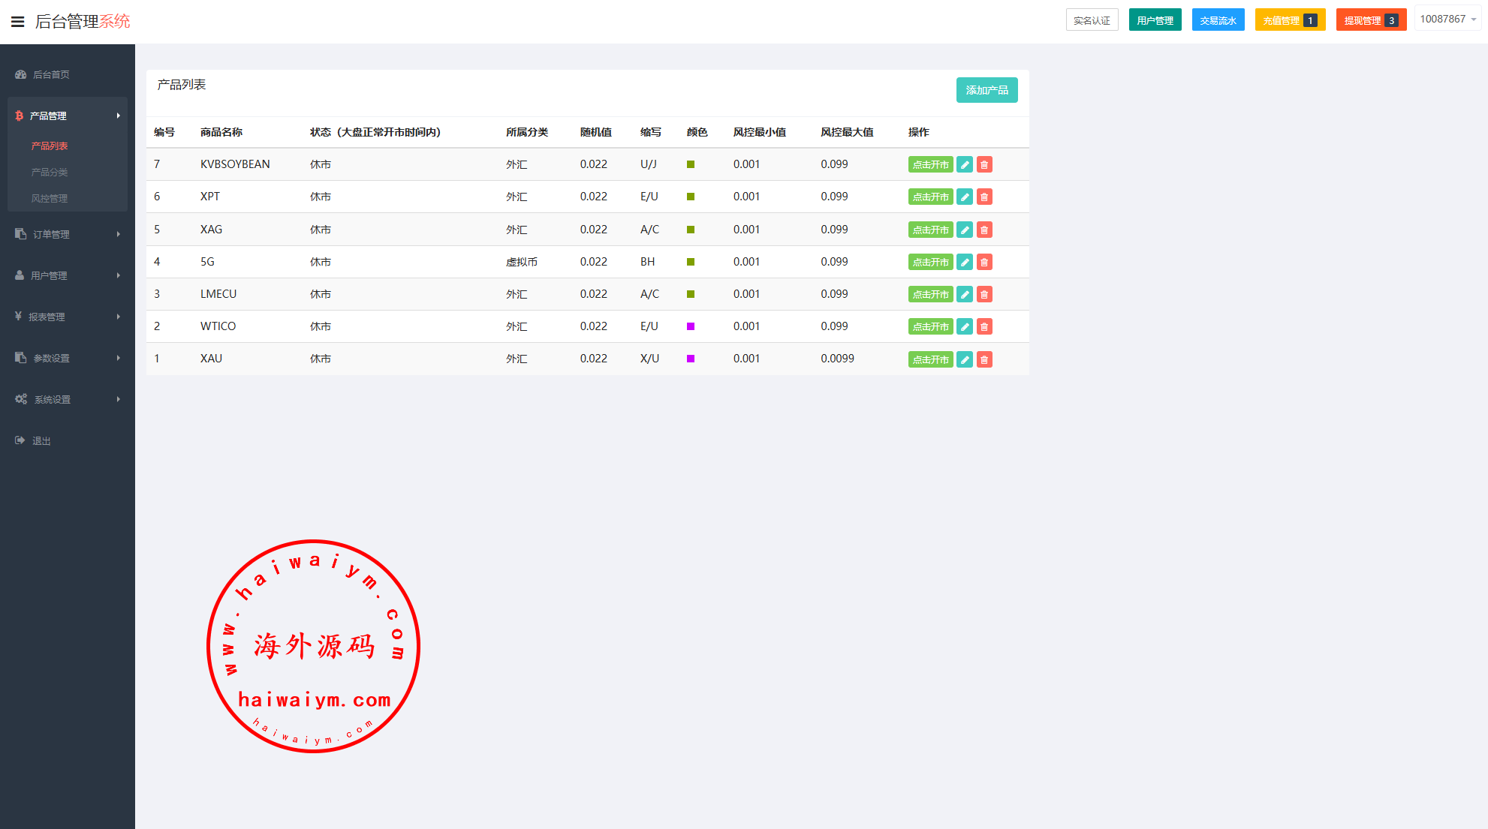The height and width of the screenshot is (829, 1488).
Task: Delete the WTICO product via trash icon
Action: point(984,327)
